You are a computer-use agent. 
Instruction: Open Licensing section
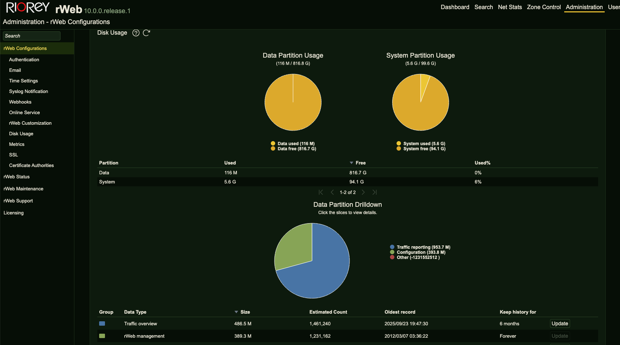pos(13,213)
